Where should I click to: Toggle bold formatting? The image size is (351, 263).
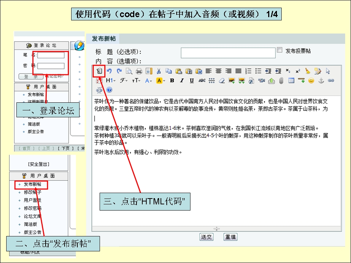(172, 81)
